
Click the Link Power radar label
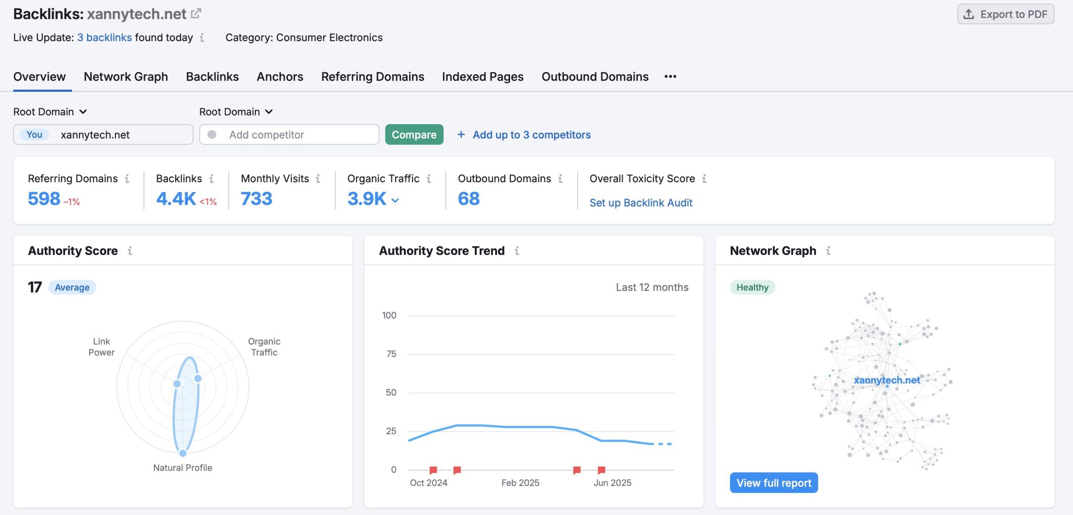(101, 347)
